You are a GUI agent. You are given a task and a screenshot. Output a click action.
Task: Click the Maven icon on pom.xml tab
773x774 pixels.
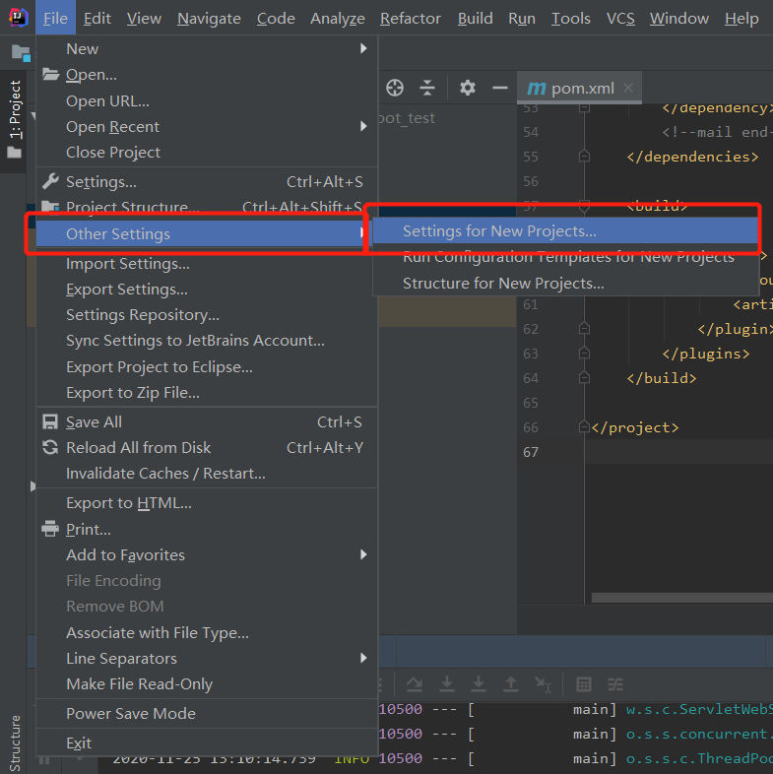(536, 89)
